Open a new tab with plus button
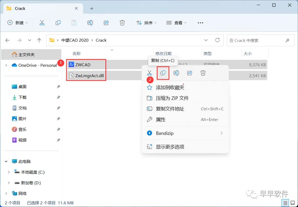 pos(92,9)
